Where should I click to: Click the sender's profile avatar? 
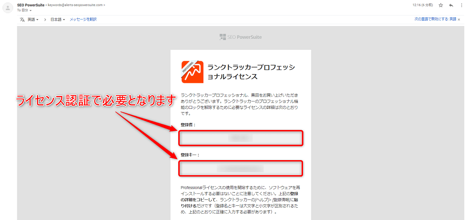pos(7,8)
